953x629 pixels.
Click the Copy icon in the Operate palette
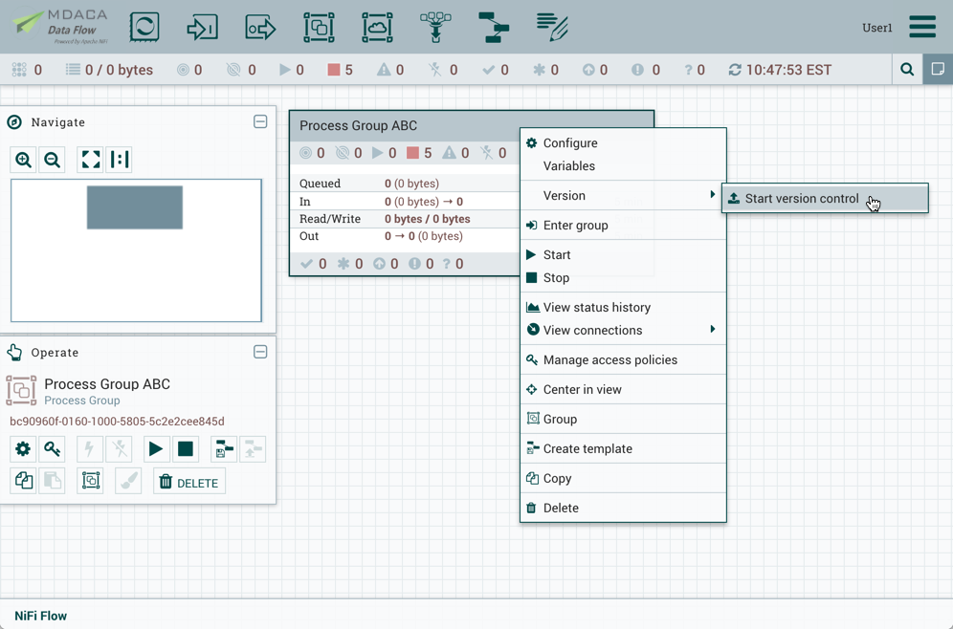[23, 481]
